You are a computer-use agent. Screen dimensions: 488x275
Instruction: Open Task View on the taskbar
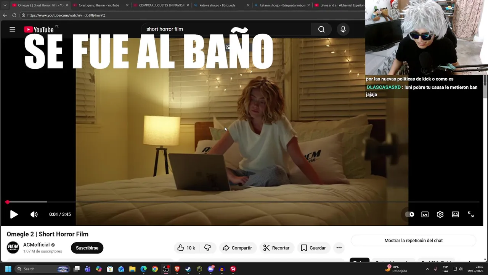(x=77, y=269)
